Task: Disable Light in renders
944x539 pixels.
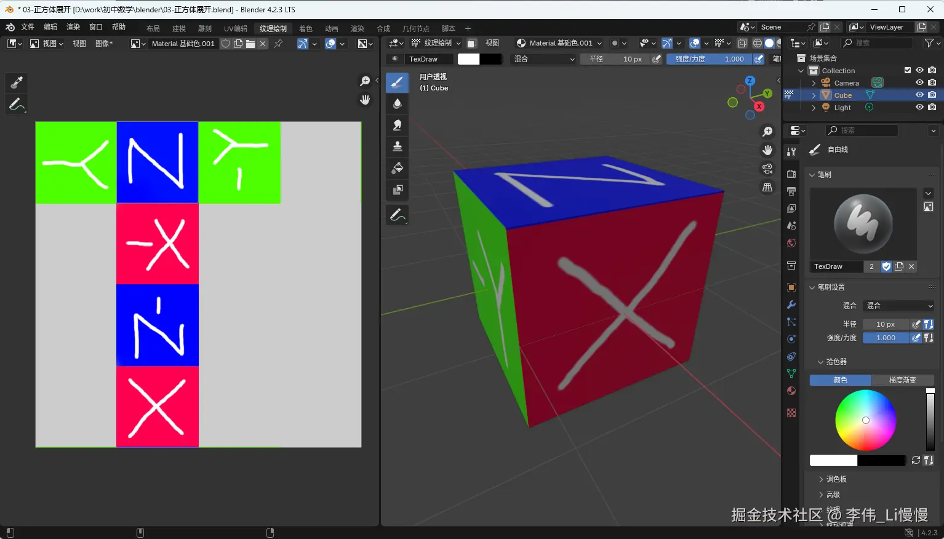Action: click(932, 107)
